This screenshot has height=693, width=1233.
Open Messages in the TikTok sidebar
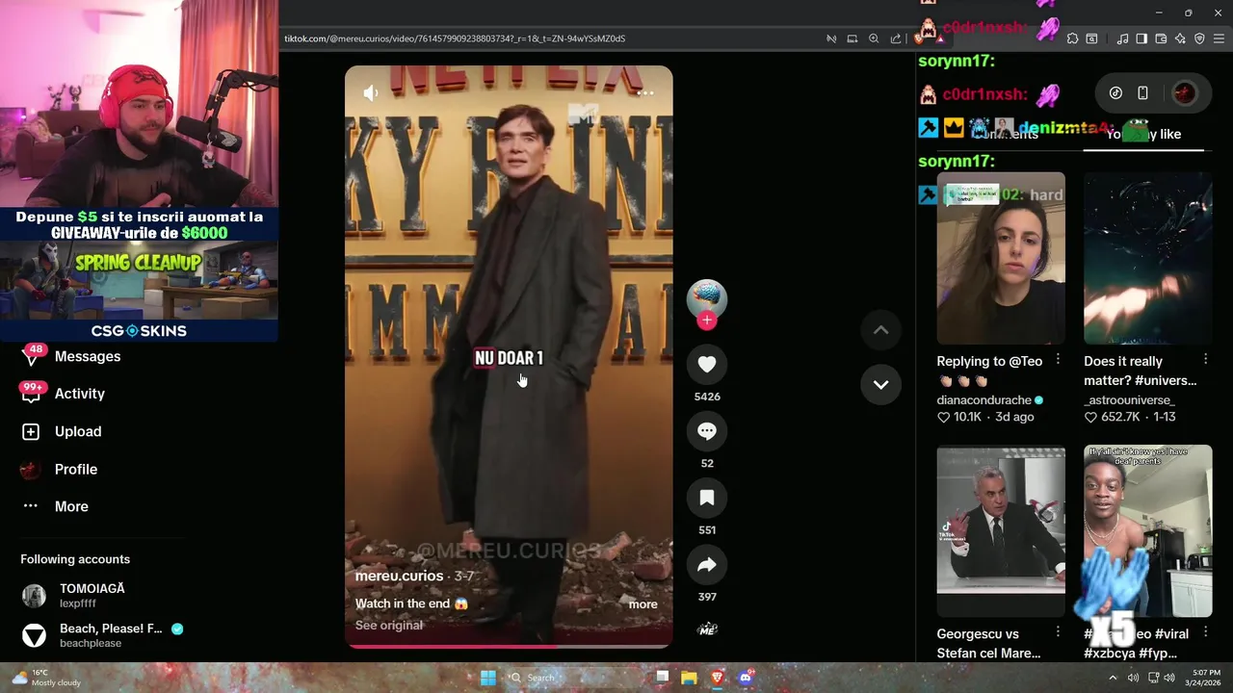(88, 356)
